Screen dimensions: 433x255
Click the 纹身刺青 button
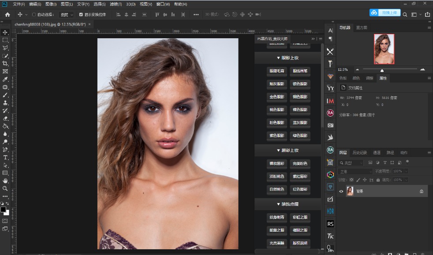coord(277,217)
